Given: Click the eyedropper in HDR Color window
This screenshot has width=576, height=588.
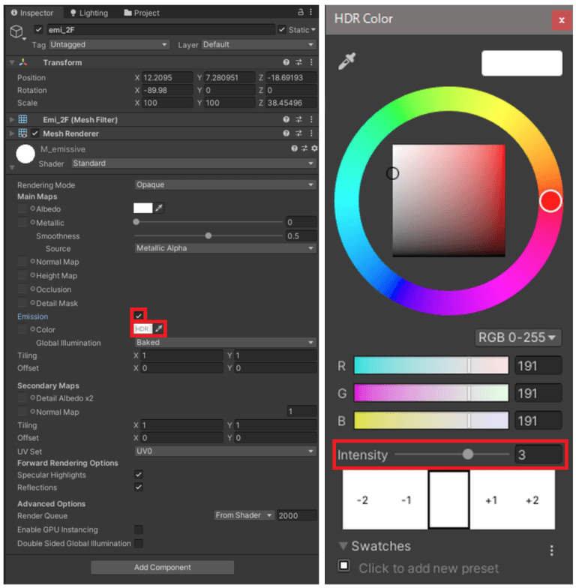Looking at the screenshot, I should point(346,62).
